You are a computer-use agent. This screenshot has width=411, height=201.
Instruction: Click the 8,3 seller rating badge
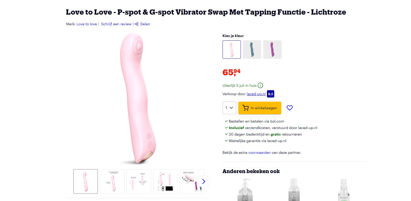271,94
